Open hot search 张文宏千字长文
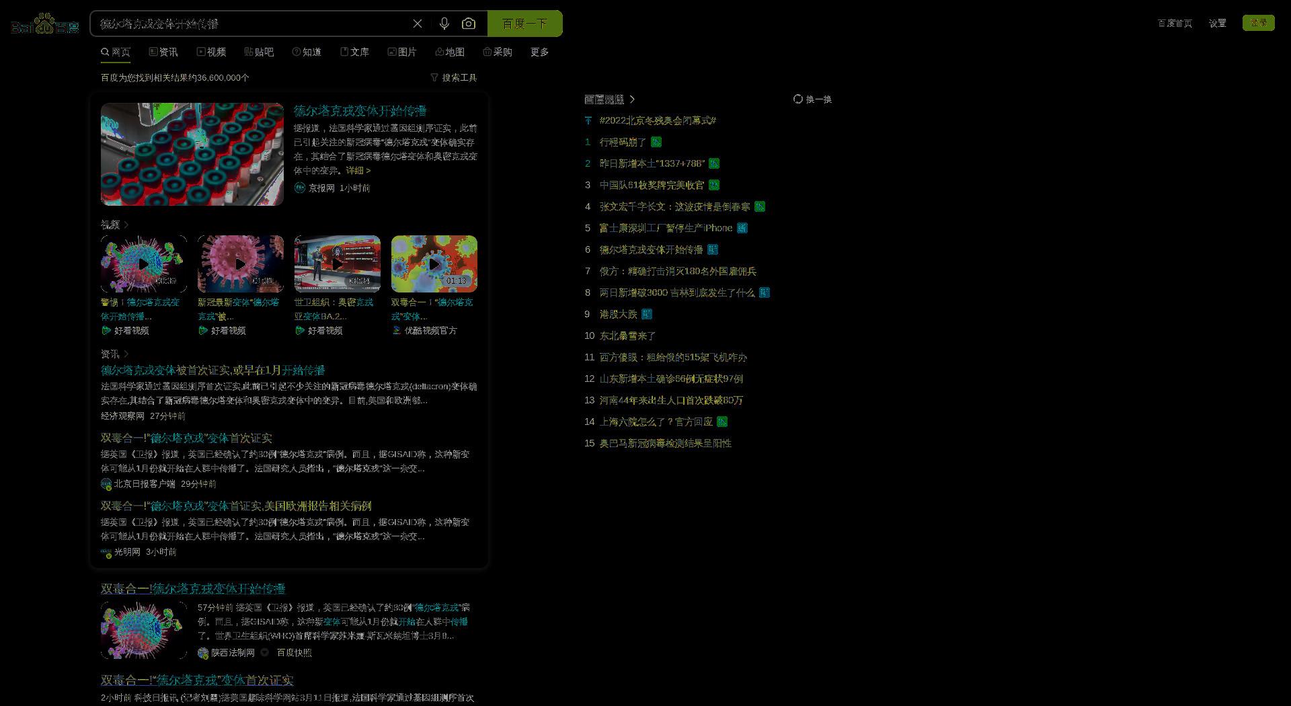This screenshot has height=706, width=1291. [674, 206]
